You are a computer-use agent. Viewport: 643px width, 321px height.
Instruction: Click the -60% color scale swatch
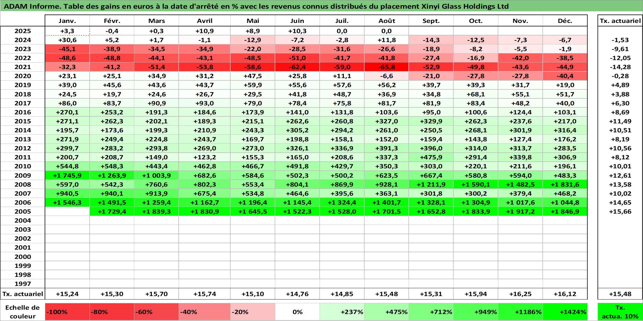(x=157, y=312)
